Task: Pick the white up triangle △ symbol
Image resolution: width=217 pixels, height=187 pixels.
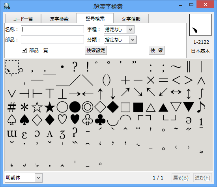Action: pos(151,108)
